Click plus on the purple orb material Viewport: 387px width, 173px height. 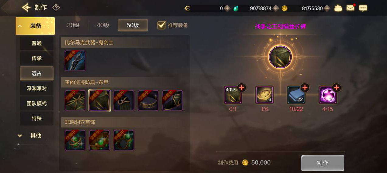(x=336, y=88)
